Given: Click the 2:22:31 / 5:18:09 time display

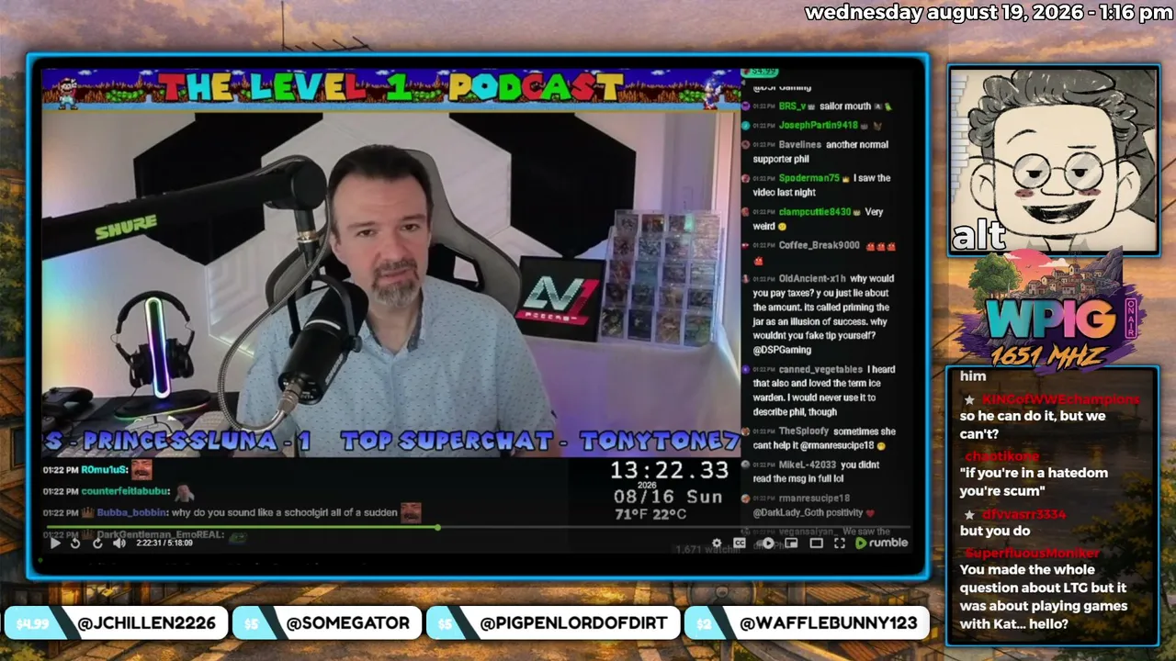Looking at the screenshot, I should pos(164,543).
